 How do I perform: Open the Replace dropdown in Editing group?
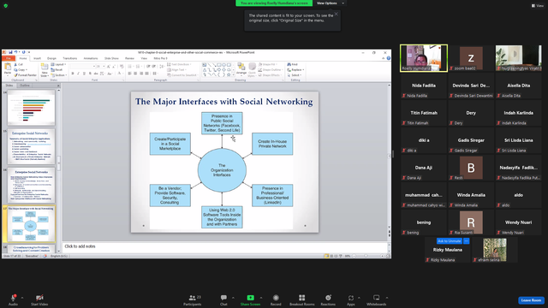295,70
